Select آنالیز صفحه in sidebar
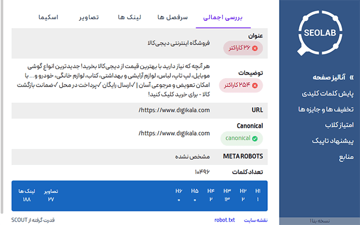Screen dimensions: 360x225 (328, 78)
